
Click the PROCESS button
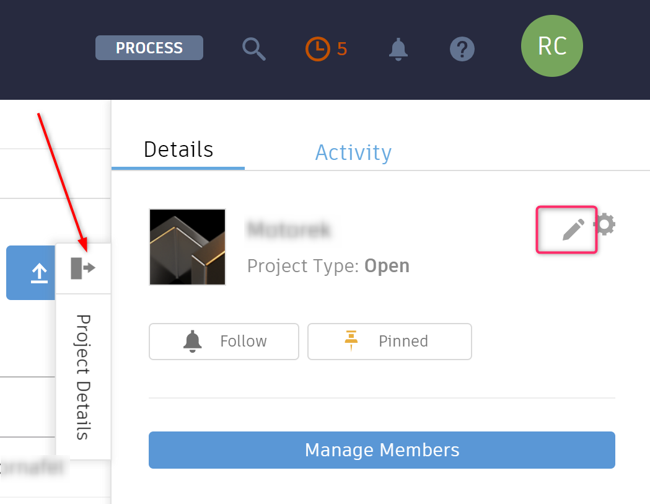point(149,48)
